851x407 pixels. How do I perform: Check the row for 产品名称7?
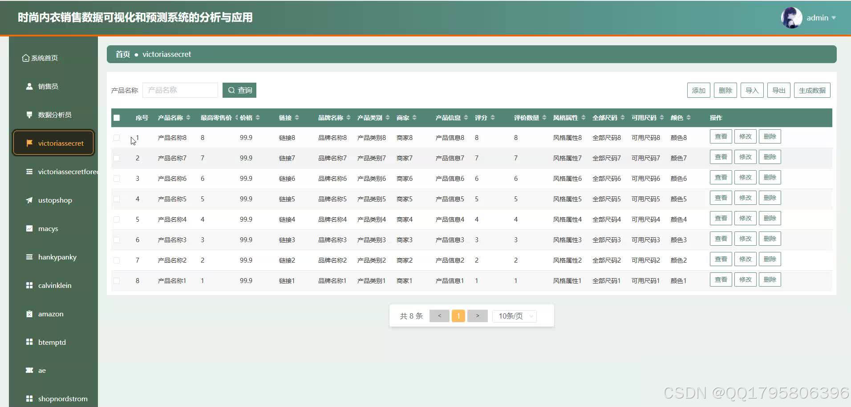117,158
